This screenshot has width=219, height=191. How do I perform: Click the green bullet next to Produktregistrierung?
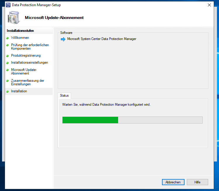click(7, 56)
